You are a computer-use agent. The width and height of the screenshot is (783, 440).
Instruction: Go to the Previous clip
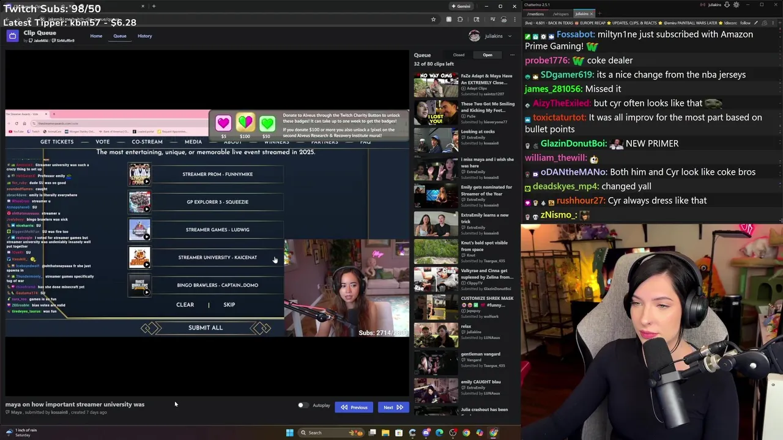tap(354, 408)
